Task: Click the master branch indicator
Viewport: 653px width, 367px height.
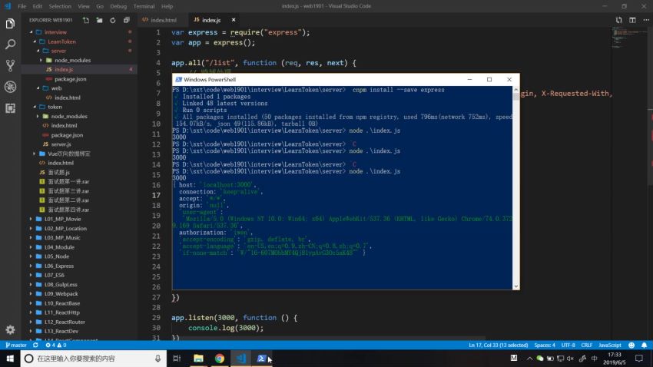Action: point(16,346)
